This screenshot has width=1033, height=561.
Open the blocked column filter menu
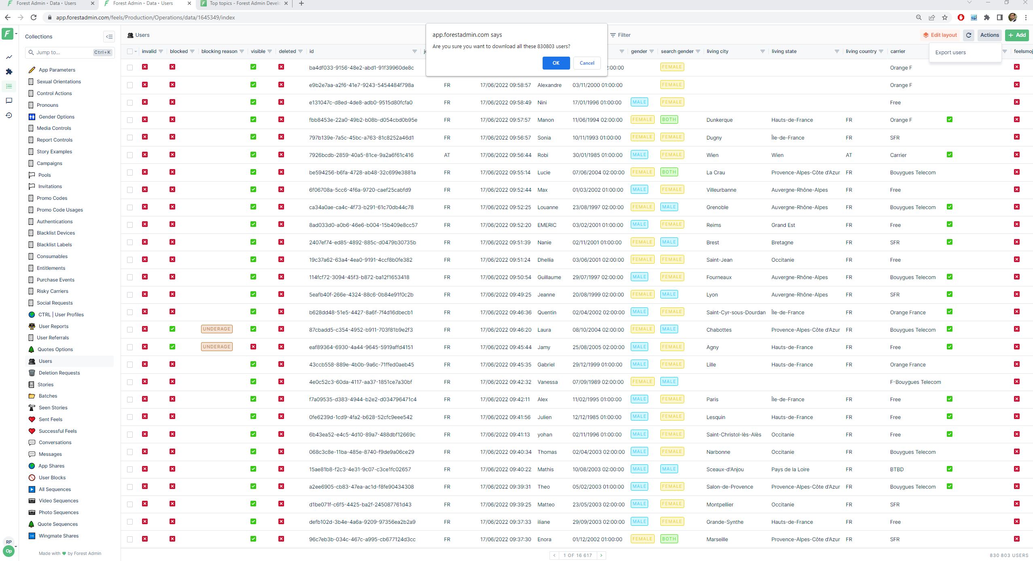(192, 51)
